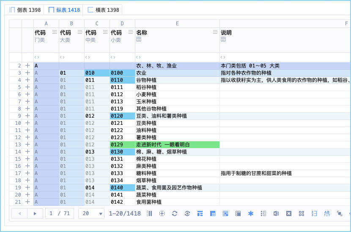Click the table icon under 名称 header

(x=139, y=39)
